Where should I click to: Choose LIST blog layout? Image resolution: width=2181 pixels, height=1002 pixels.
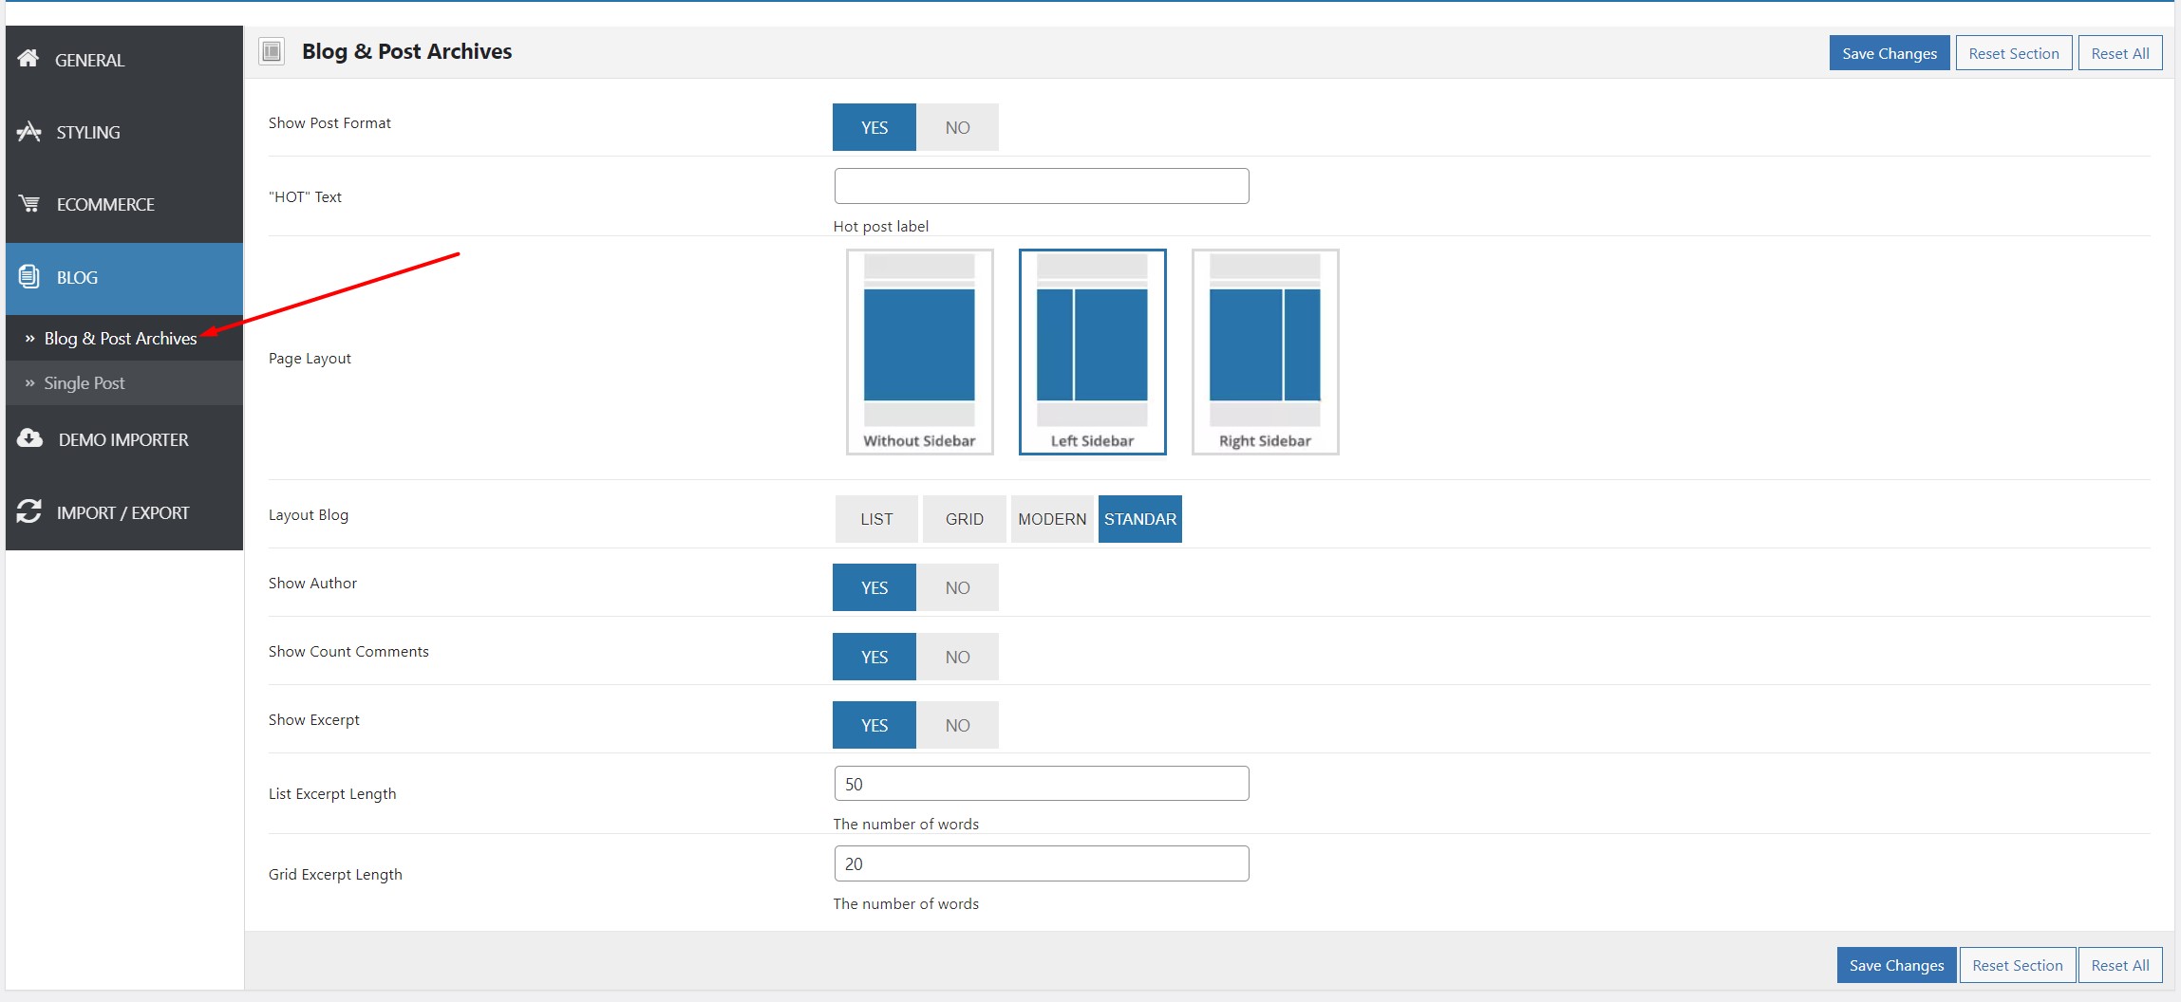[876, 519]
